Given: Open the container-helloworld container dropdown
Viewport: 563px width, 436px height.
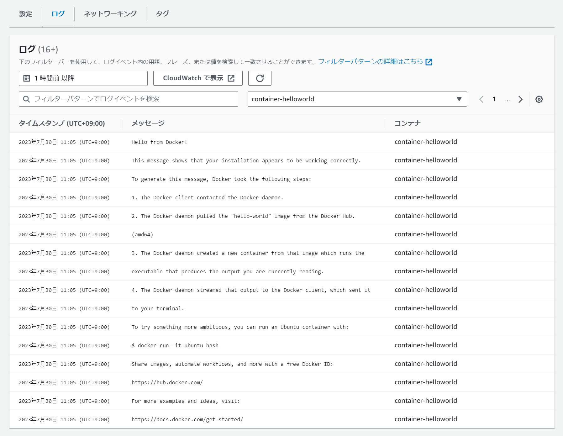Looking at the screenshot, I should pos(357,99).
